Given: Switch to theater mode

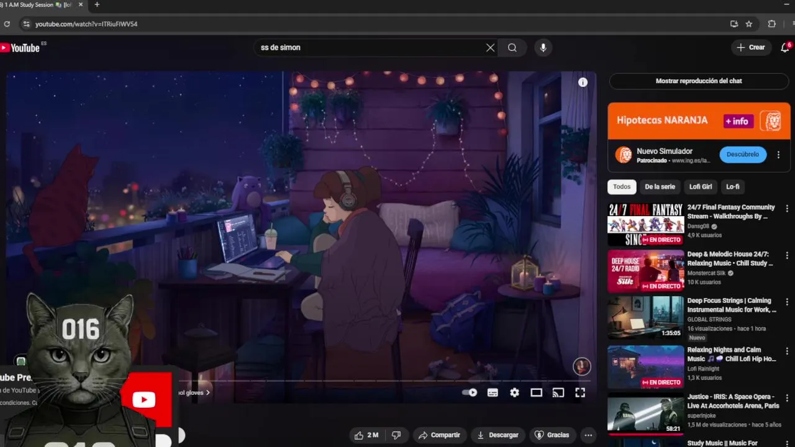Looking at the screenshot, I should pos(536,392).
